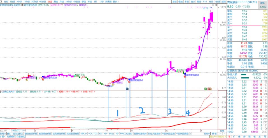Viewport: 268px width, 138px height.
Task: Select the MACD indicator tab
Action: click(84, 134)
